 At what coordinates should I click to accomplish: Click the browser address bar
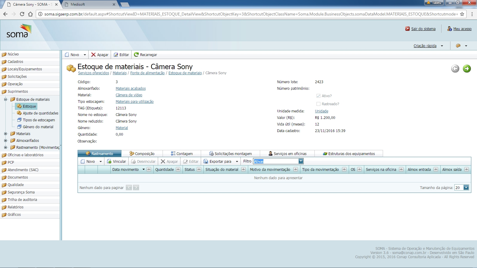(x=251, y=14)
